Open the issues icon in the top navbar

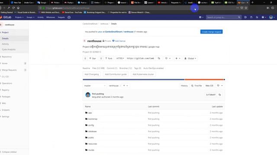[x=245, y=17]
